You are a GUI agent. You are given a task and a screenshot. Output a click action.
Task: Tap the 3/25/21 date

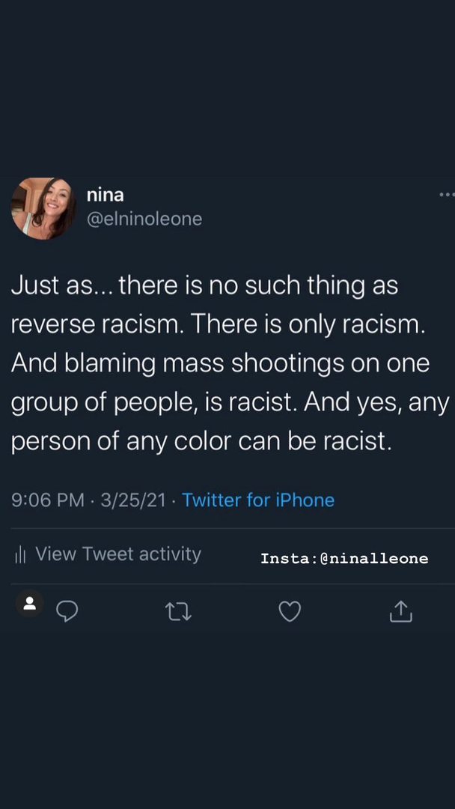[132, 500]
